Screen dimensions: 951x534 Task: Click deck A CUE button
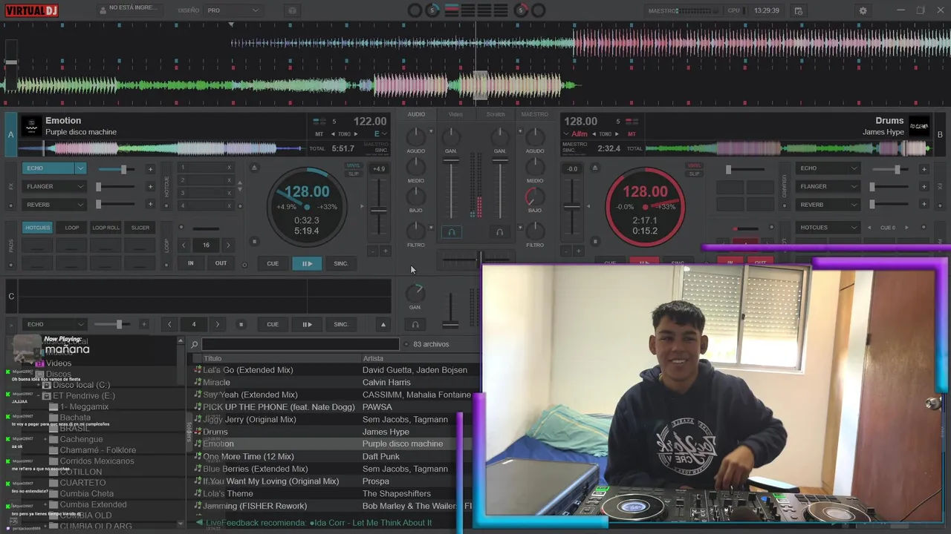273,263
